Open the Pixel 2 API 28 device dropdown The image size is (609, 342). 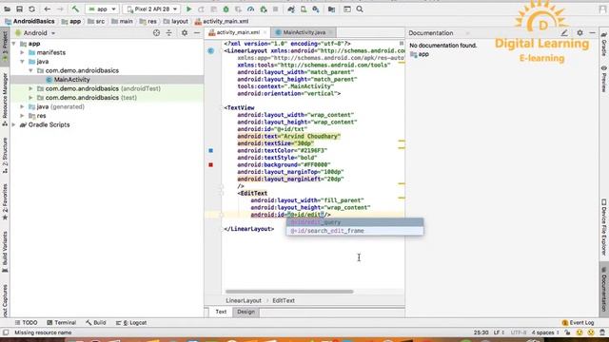click(x=152, y=9)
